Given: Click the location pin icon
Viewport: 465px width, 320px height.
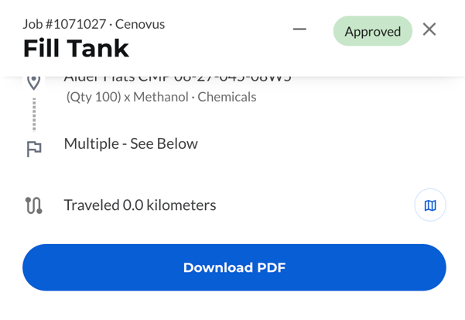Looking at the screenshot, I should [33, 82].
